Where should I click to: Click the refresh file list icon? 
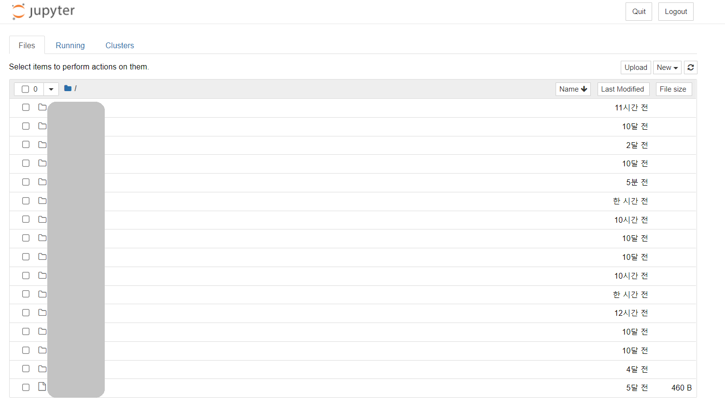pos(690,67)
